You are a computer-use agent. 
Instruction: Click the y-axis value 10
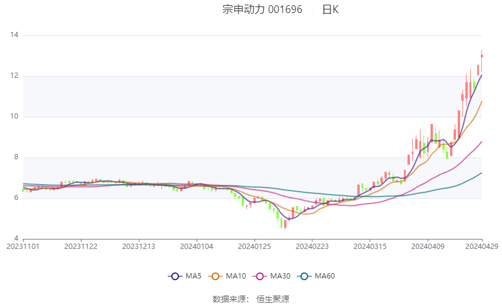tap(14, 116)
